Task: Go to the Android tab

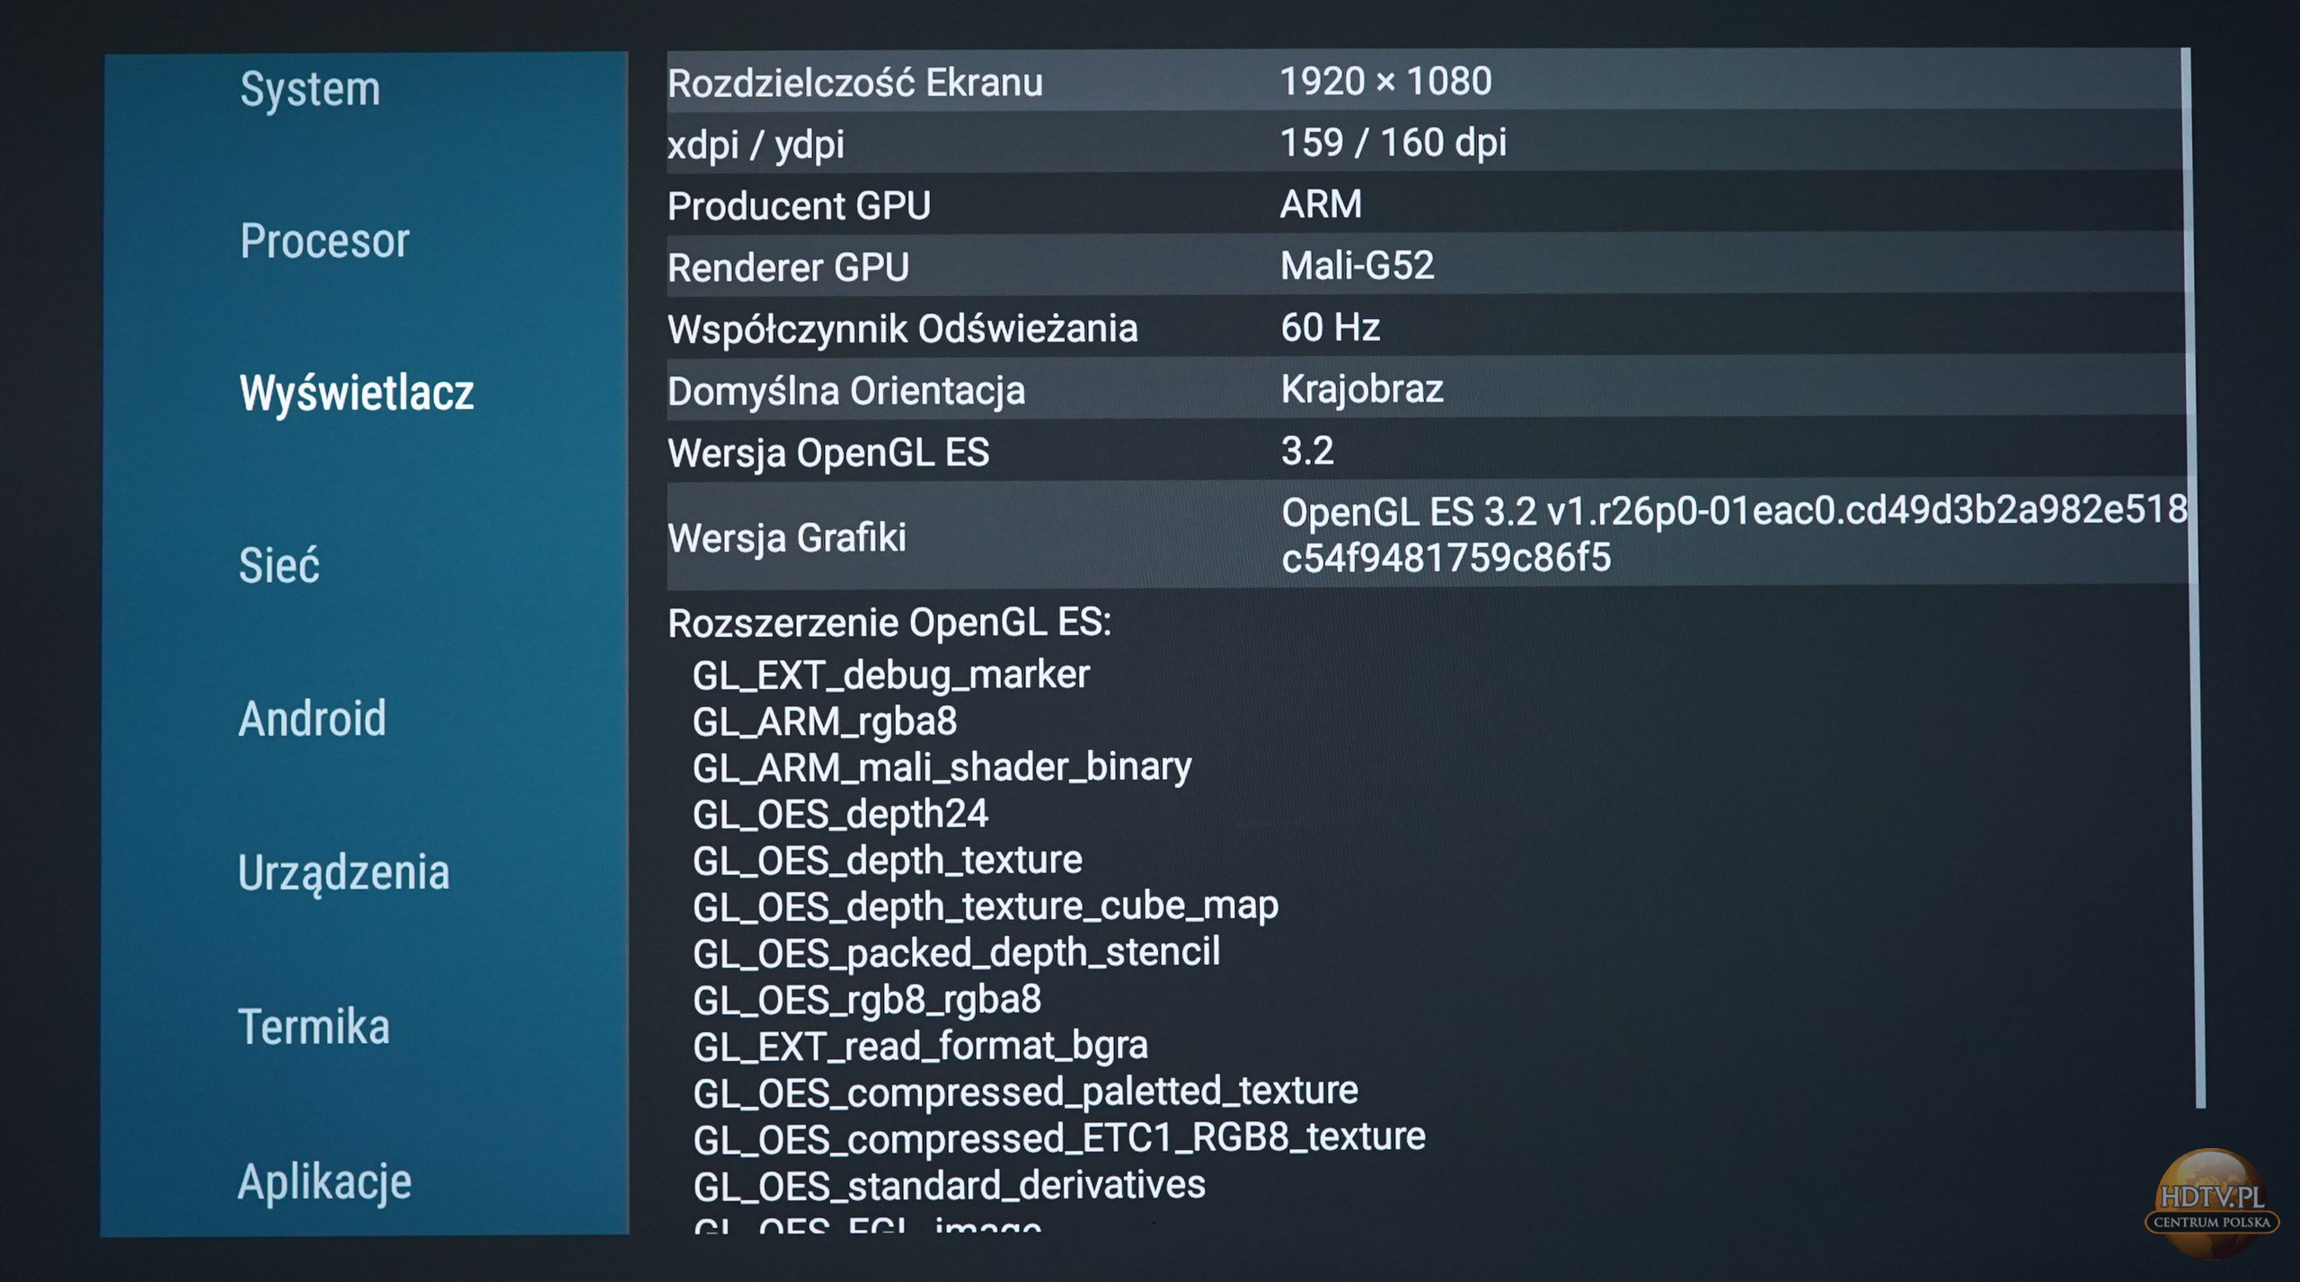Action: (x=312, y=719)
